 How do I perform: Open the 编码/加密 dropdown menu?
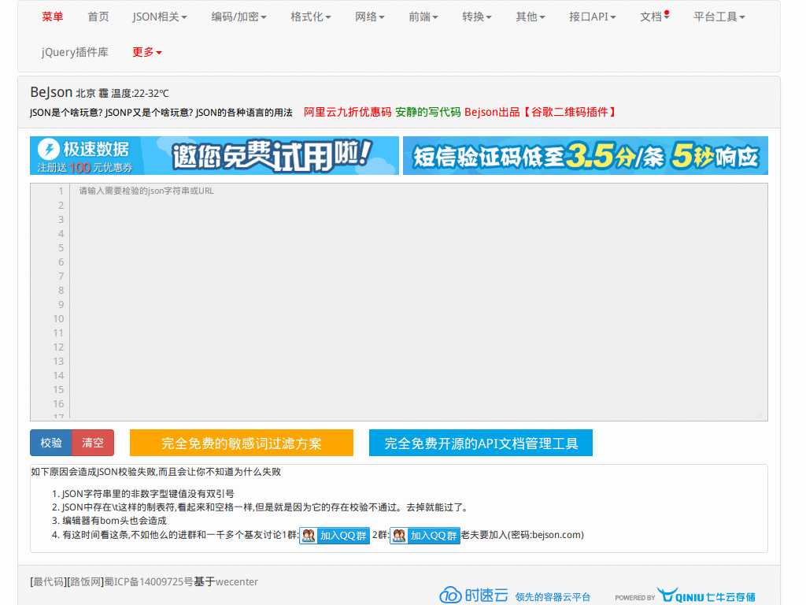pyautogui.click(x=238, y=17)
